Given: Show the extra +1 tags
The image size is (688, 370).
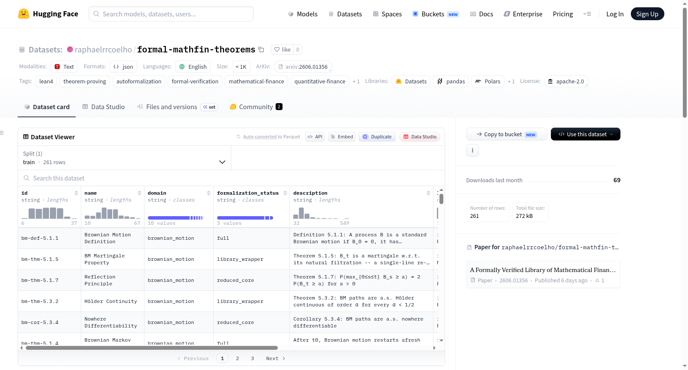Looking at the screenshot, I should 356,81.
